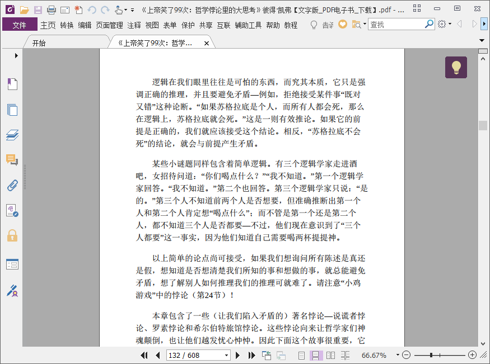Click the save disk icon

(38, 10)
